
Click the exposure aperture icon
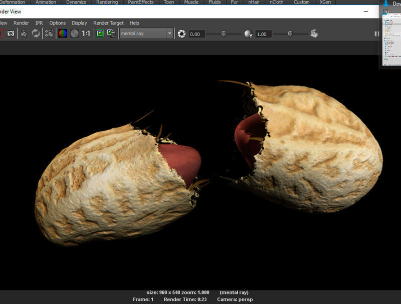coord(181,34)
